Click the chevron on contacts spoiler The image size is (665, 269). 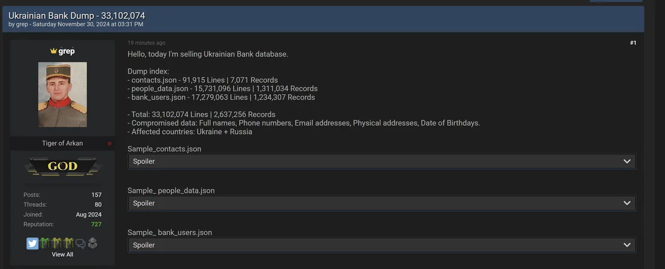[x=627, y=161]
